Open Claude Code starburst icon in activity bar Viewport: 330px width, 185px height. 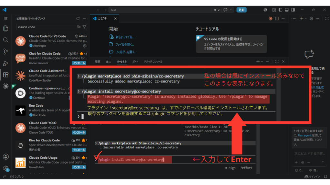pyautogui.click(x=6, y=86)
